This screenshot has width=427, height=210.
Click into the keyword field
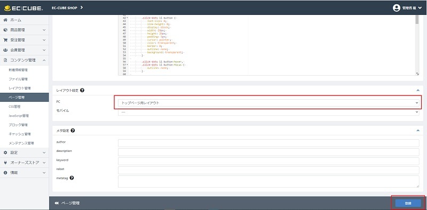268,161
